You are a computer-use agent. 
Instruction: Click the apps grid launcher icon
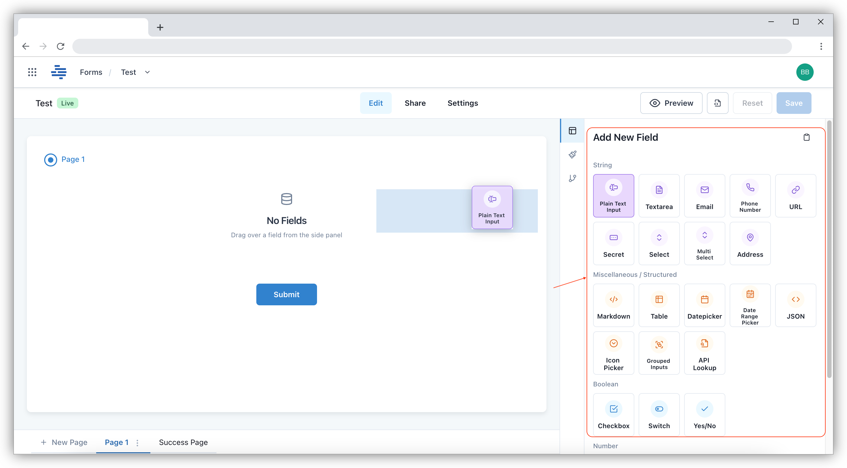tap(32, 72)
